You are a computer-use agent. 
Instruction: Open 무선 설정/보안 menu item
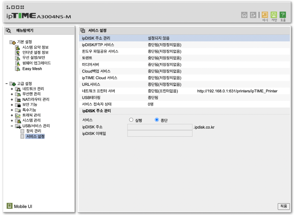point(34,58)
